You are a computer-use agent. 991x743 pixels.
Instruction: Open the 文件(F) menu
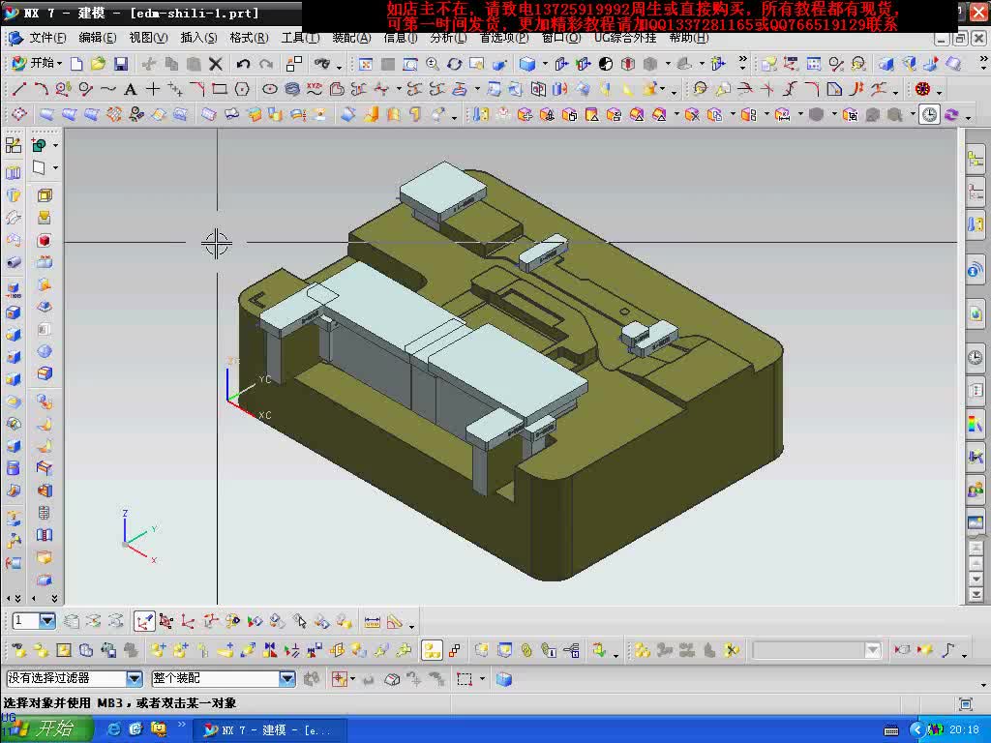(47, 38)
